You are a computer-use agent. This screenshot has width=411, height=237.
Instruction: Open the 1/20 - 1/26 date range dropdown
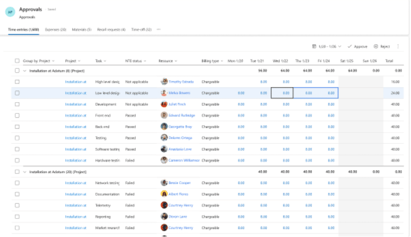tap(327, 47)
